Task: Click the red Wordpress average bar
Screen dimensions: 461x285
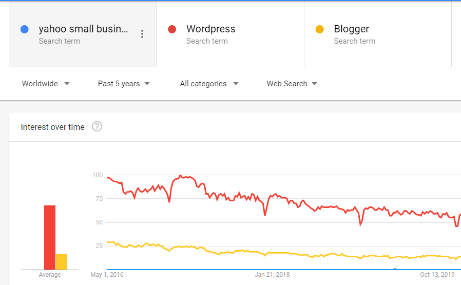Action: click(x=50, y=237)
